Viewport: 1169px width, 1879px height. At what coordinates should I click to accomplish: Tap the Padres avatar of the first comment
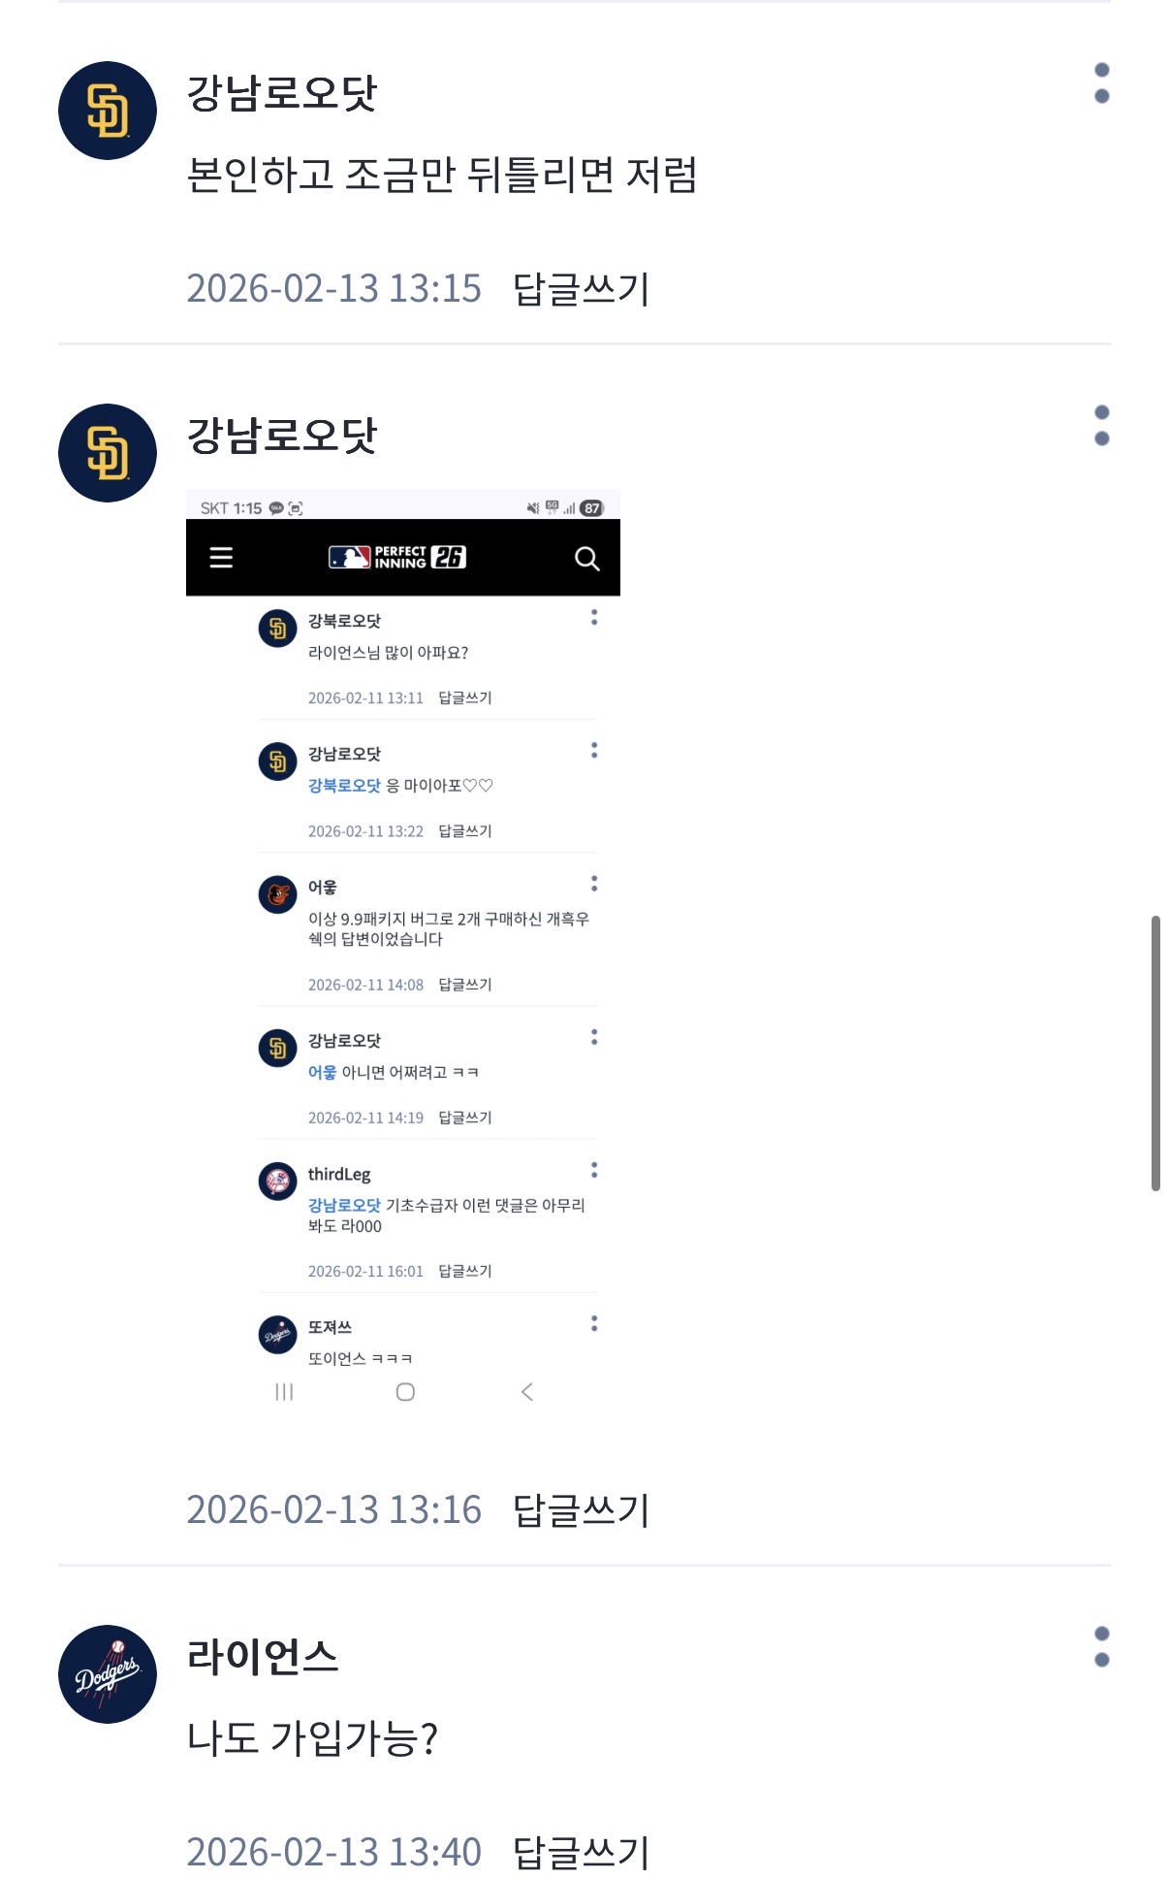(108, 111)
